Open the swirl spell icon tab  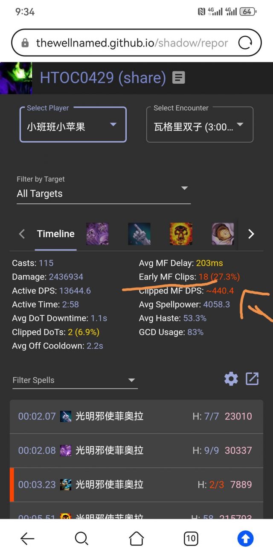point(223,234)
